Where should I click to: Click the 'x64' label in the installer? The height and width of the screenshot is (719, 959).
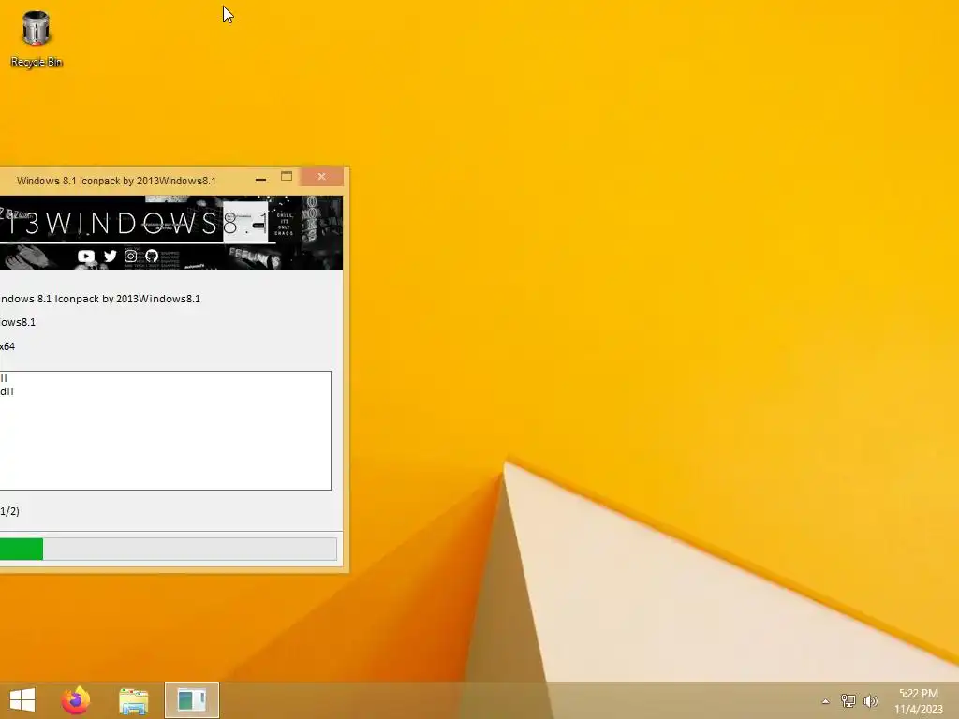click(7, 346)
